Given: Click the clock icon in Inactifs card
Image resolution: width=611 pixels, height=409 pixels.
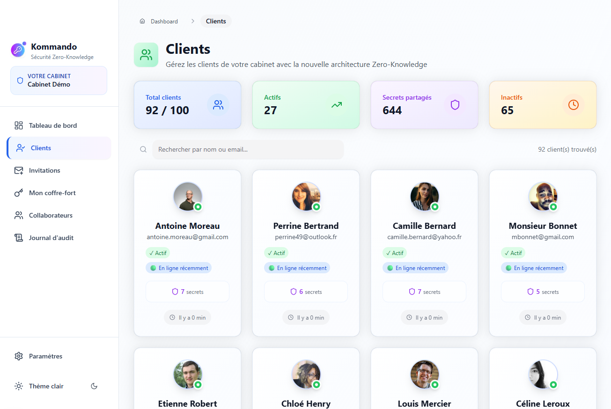Looking at the screenshot, I should (x=574, y=105).
